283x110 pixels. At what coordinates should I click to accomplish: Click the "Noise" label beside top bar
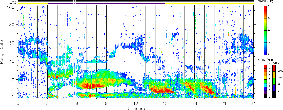tap(14, 1)
